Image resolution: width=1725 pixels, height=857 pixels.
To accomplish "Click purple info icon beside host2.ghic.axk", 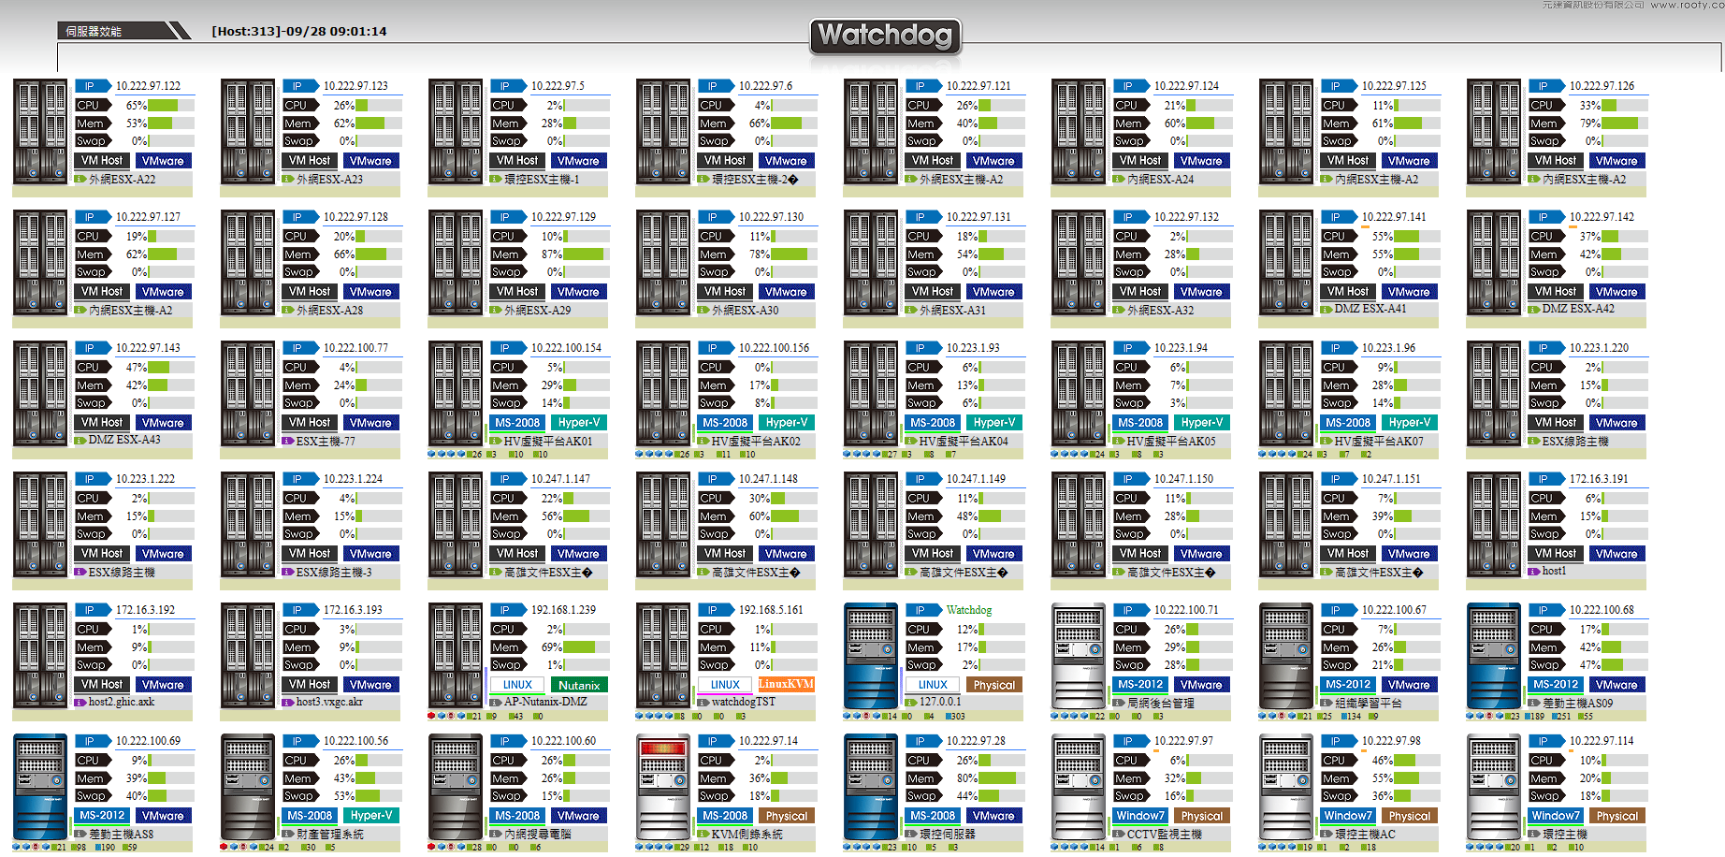I will point(80,702).
